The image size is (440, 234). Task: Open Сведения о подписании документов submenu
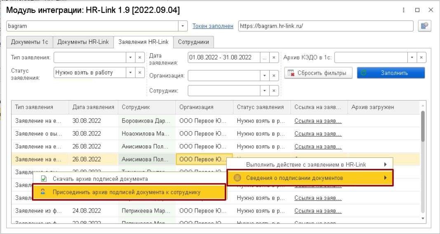310,178
